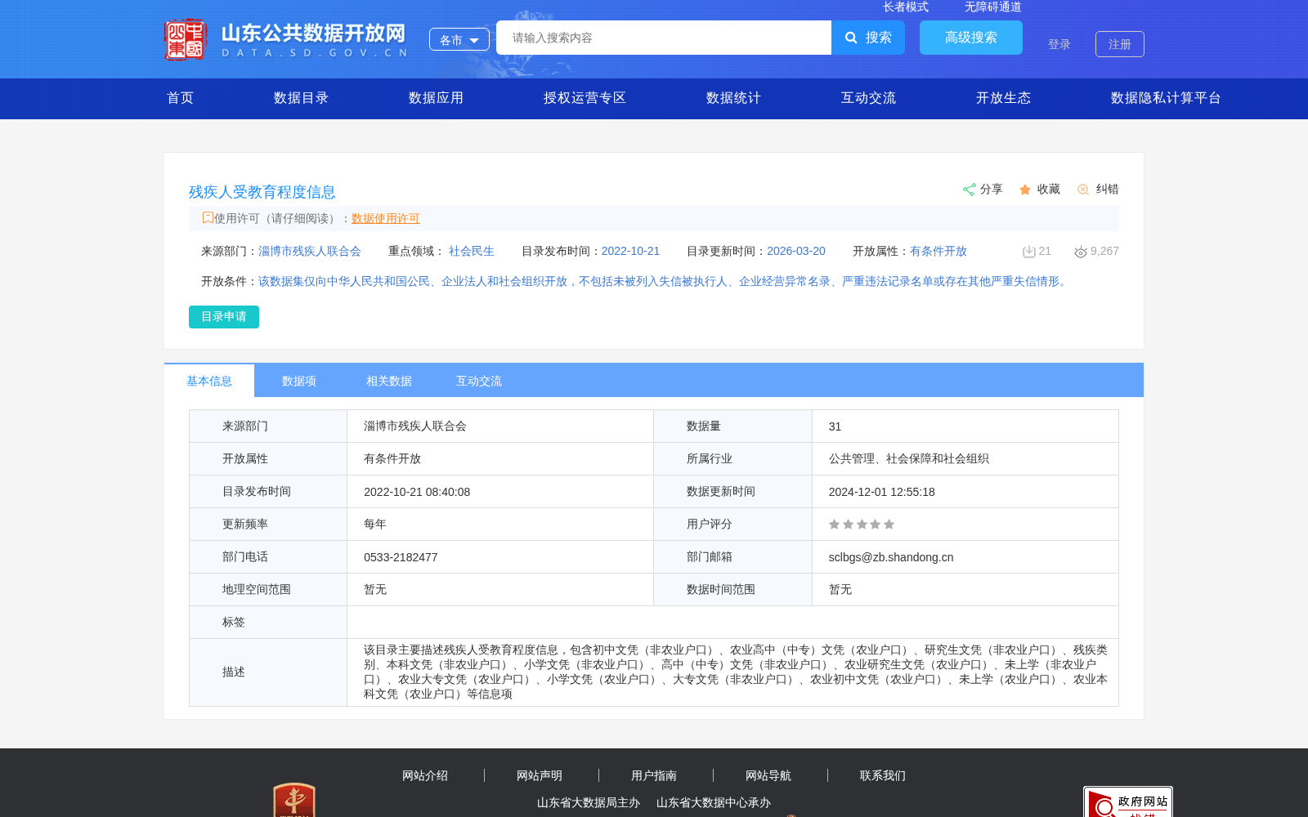Click the title 残疾人受教育程度信息
The width and height of the screenshot is (1308, 817).
[262, 192]
